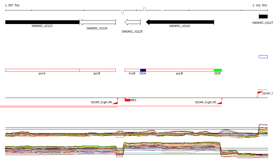Click the green S835 segment
Screen dimensions: 273x163
coord(218,70)
